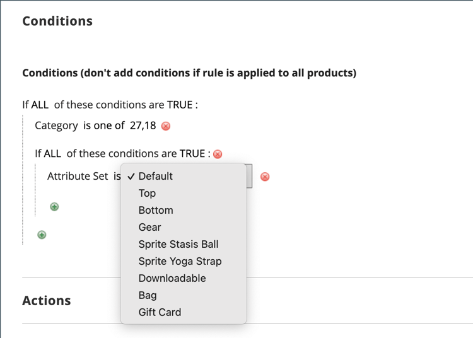Pick Bottom in the dropdown list
This screenshot has height=338, width=473.
tap(156, 211)
